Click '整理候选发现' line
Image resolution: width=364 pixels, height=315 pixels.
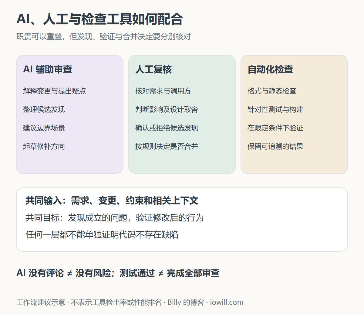[x=44, y=109]
